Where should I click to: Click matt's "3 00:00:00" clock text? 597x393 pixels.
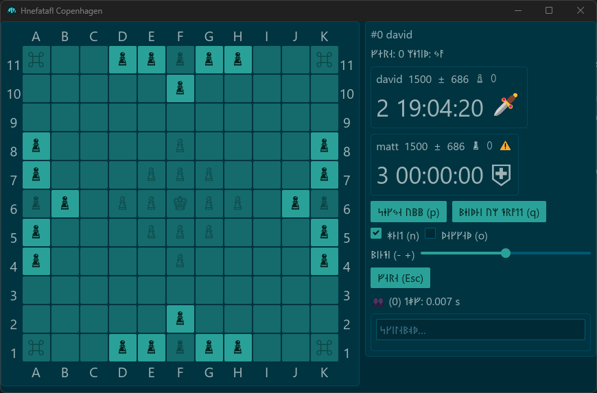430,176
